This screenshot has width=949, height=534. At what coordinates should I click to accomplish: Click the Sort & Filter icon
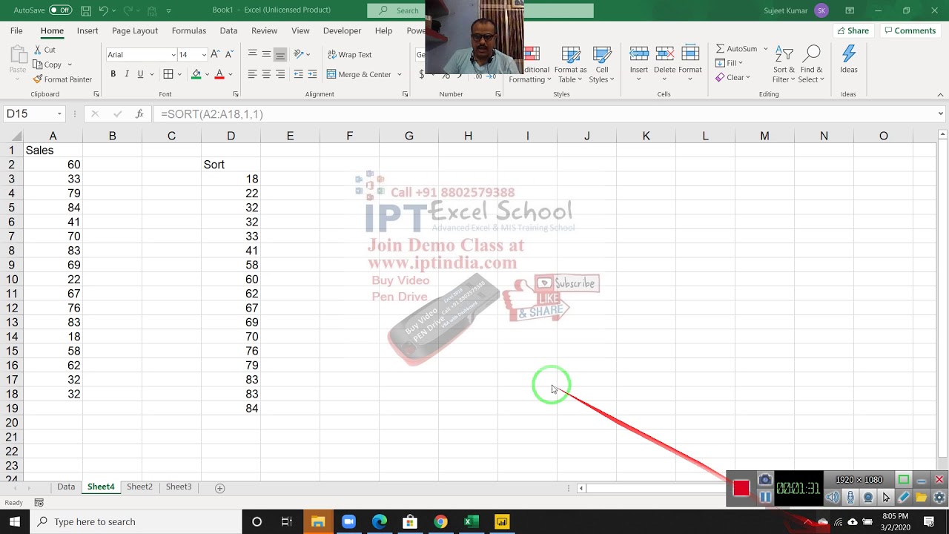tap(784, 54)
